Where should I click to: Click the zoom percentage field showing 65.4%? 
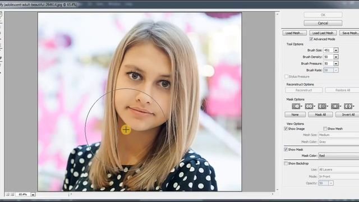(x=23, y=195)
